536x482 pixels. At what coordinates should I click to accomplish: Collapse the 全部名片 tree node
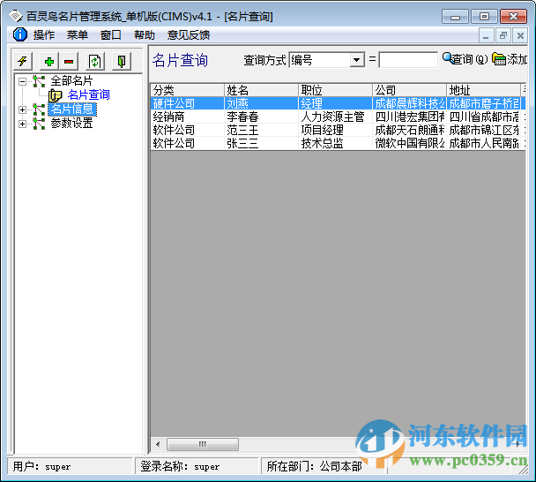pos(22,81)
